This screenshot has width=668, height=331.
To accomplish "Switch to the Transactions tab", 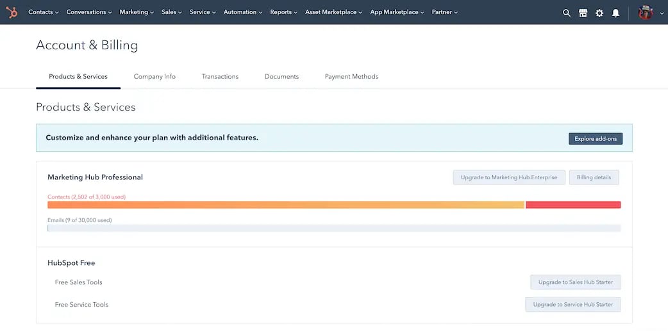I will (x=220, y=77).
